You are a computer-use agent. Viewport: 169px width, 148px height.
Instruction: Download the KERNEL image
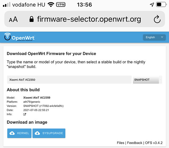(x=19, y=133)
